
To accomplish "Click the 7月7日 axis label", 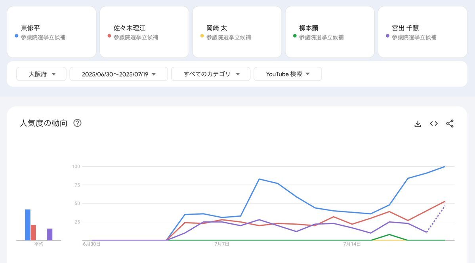I will (x=222, y=244).
